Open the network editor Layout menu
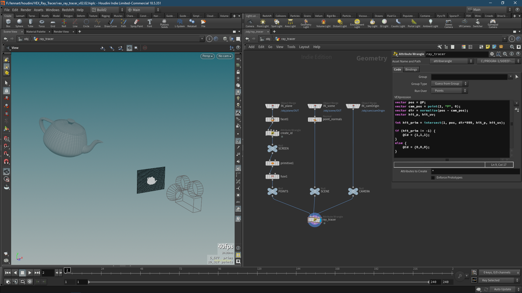522x293 pixels. (304, 47)
